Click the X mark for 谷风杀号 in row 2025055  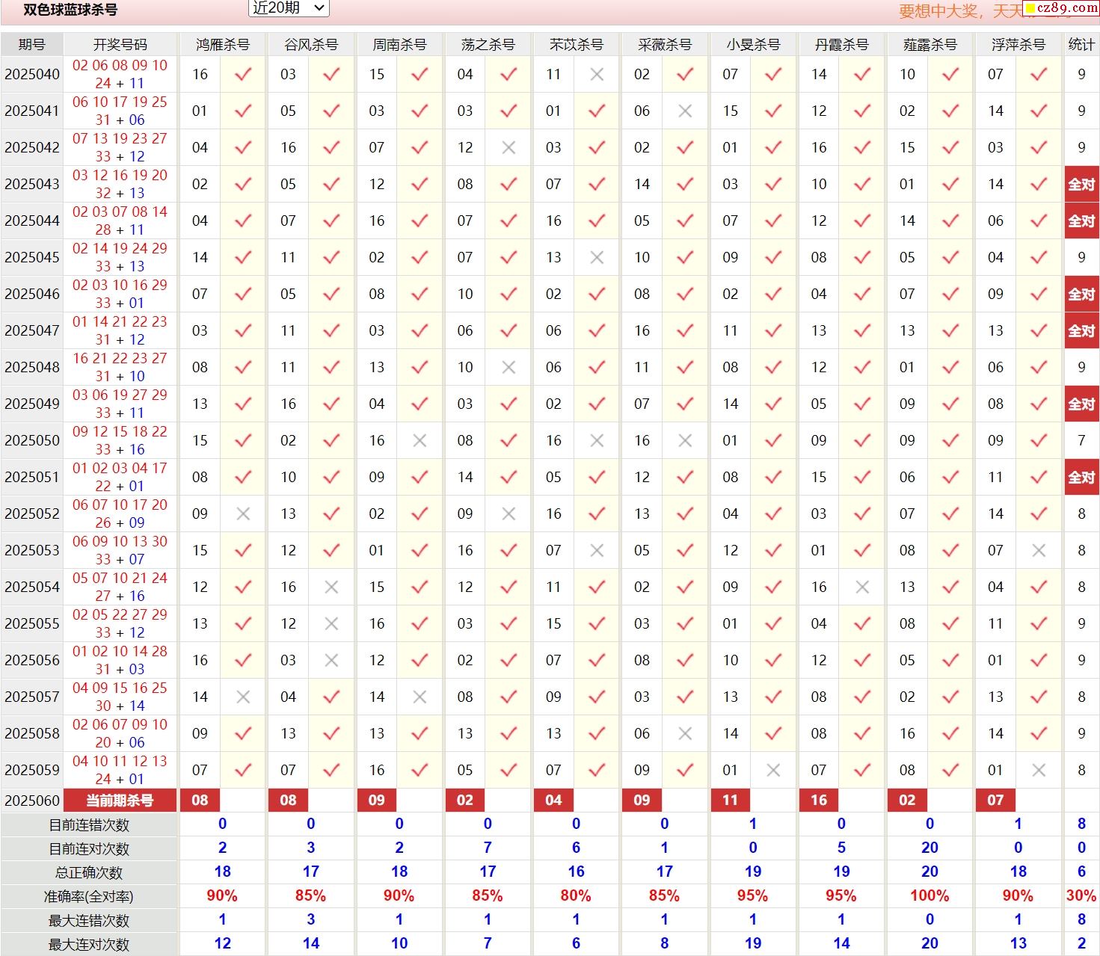pyautogui.click(x=332, y=623)
